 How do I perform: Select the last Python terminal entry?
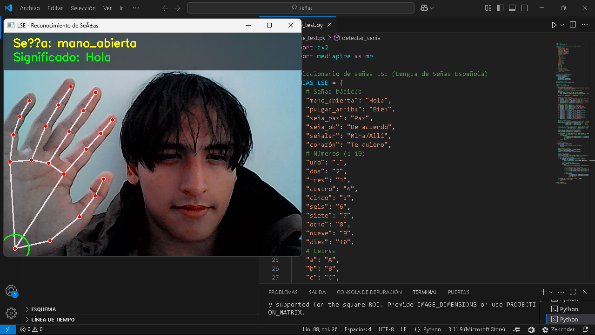click(570, 319)
